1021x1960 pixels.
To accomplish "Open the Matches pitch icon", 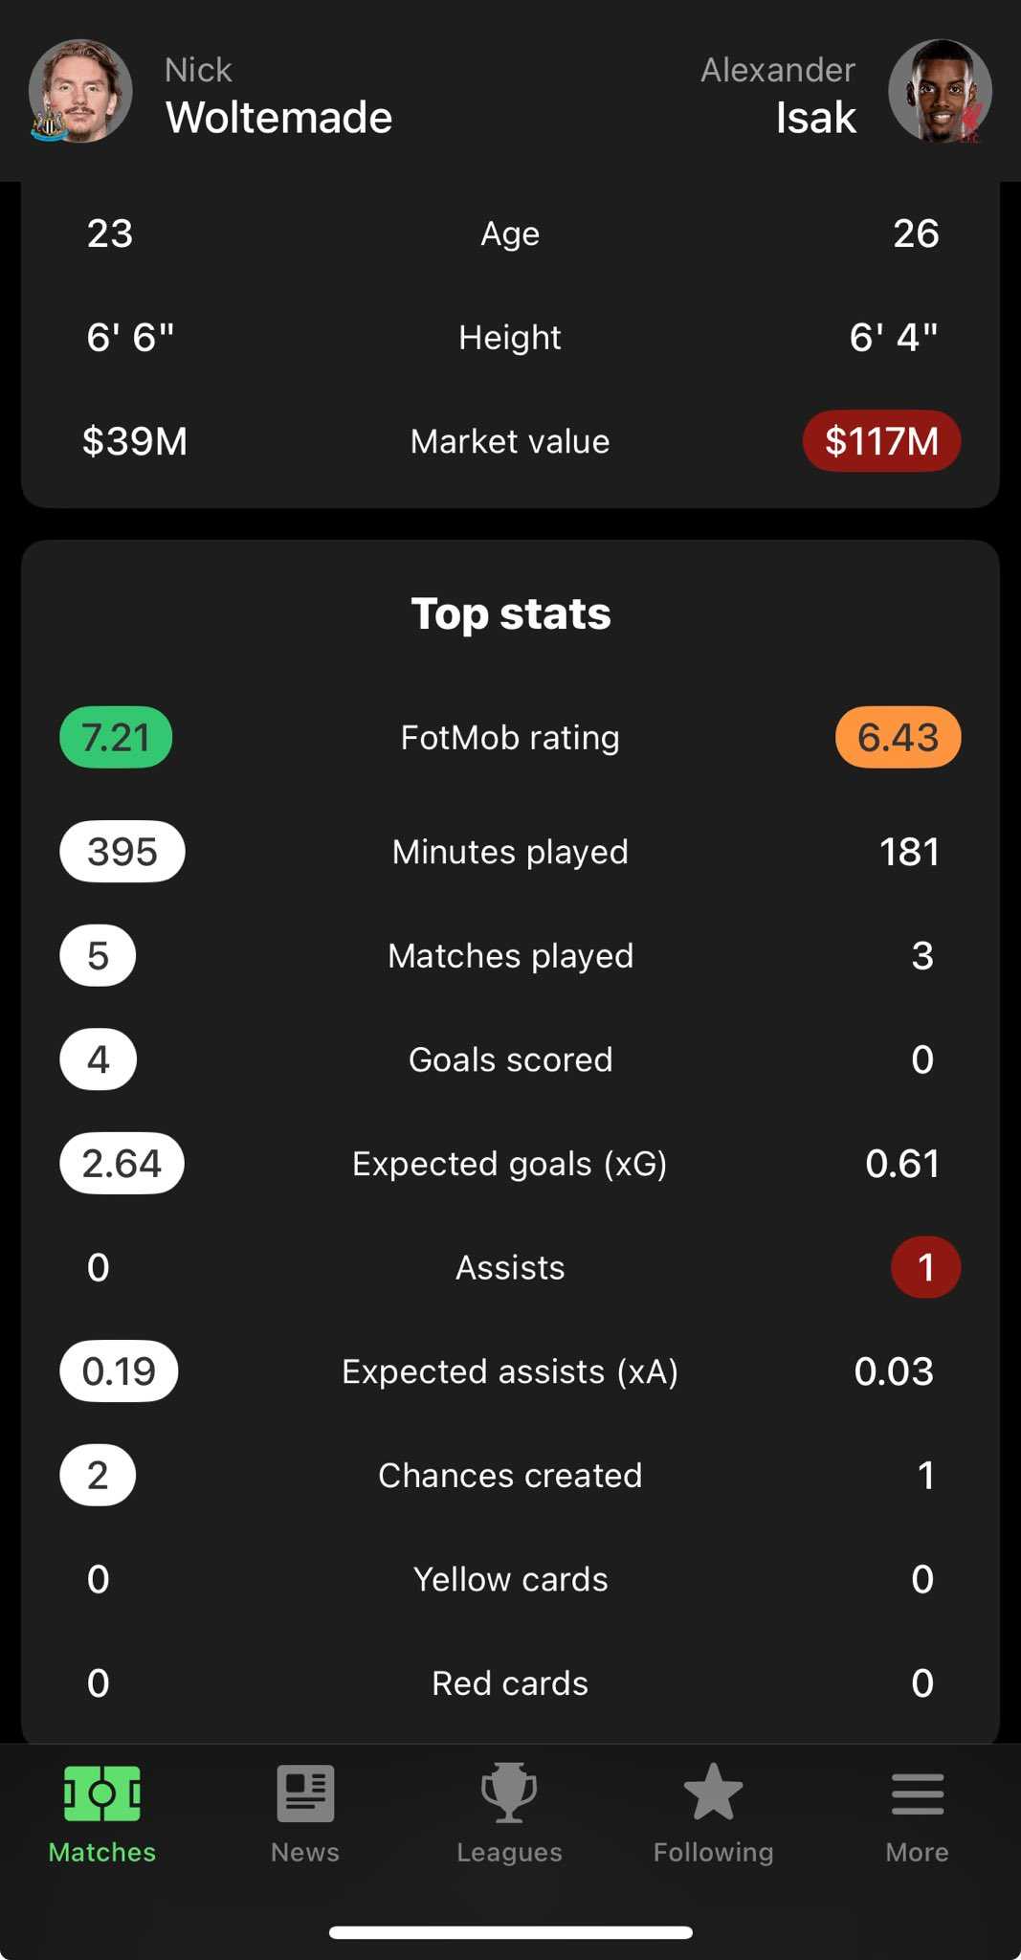I will pyautogui.click(x=102, y=1793).
